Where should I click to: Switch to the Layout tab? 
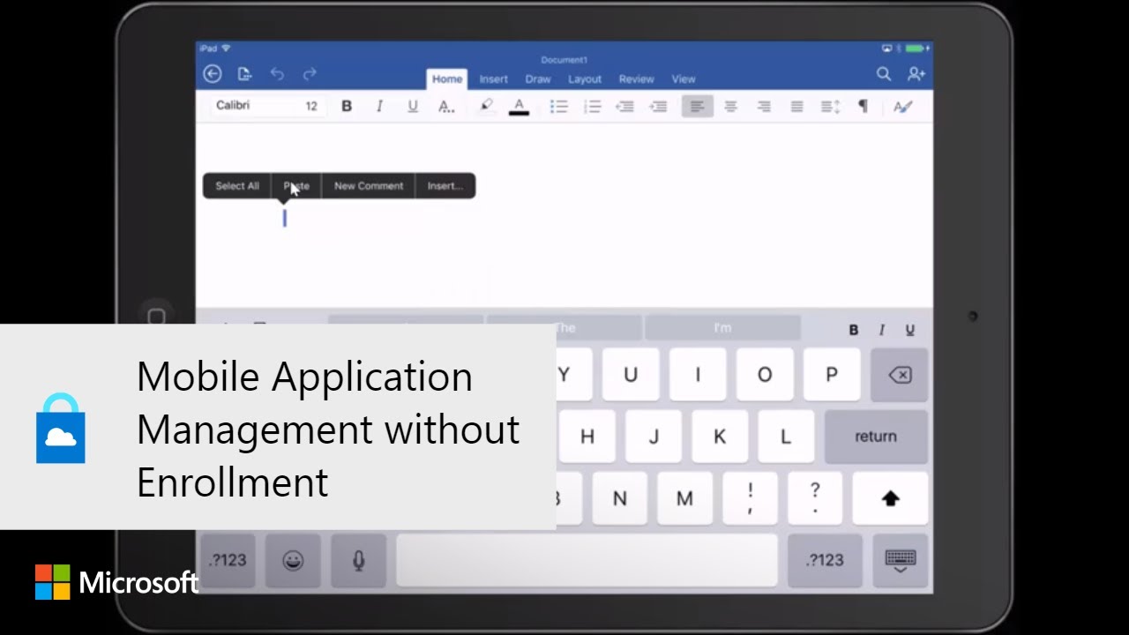point(585,79)
